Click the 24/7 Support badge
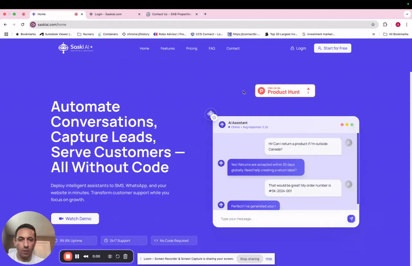 pyautogui.click(x=124, y=241)
